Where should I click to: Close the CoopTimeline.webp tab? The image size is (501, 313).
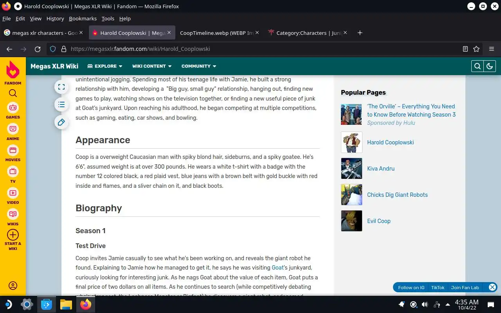click(257, 33)
